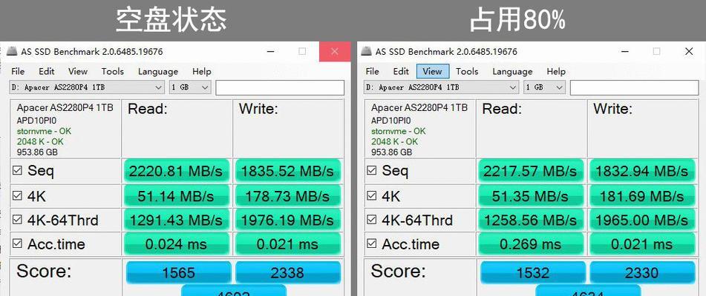This screenshot has height=296, width=706.
Task: Toggle 4K-64Thrd checkbox in right window
Action: tap(371, 220)
